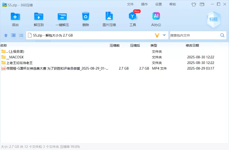Open the 文件 menu
229x150 pixels.
tap(130, 4)
